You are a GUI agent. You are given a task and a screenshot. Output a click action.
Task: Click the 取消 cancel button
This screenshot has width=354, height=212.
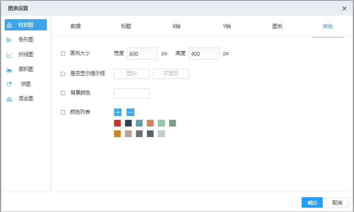[x=337, y=202]
